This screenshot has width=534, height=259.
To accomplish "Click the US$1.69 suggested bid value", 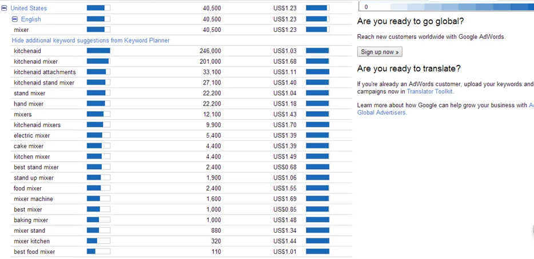I will [285, 199].
